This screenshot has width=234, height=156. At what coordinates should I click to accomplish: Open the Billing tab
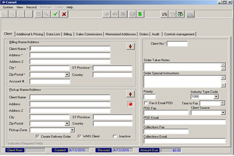(67, 34)
